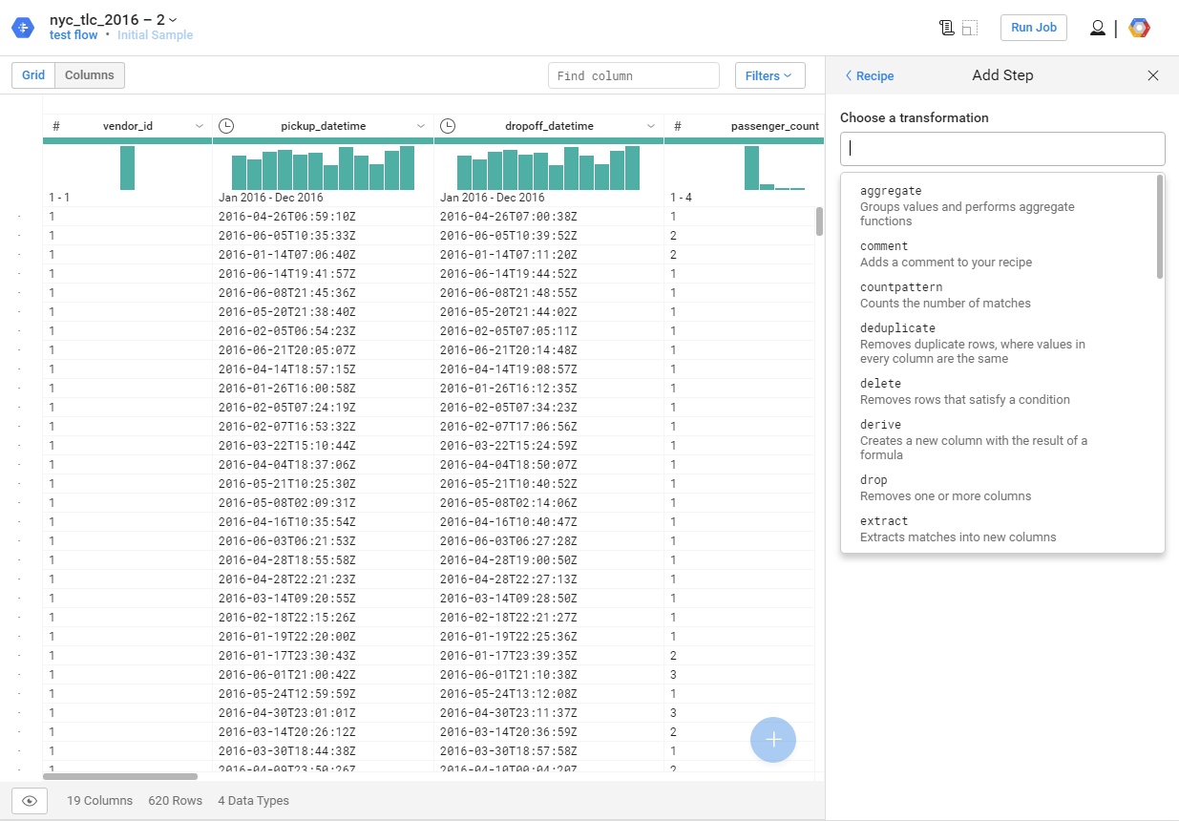
Task: Open the recipe panel icon
Action: [947, 28]
